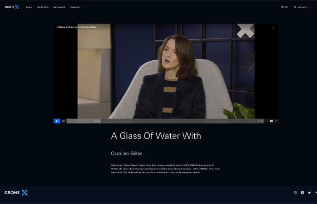Enter fullscreen video mode

point(276,121)
